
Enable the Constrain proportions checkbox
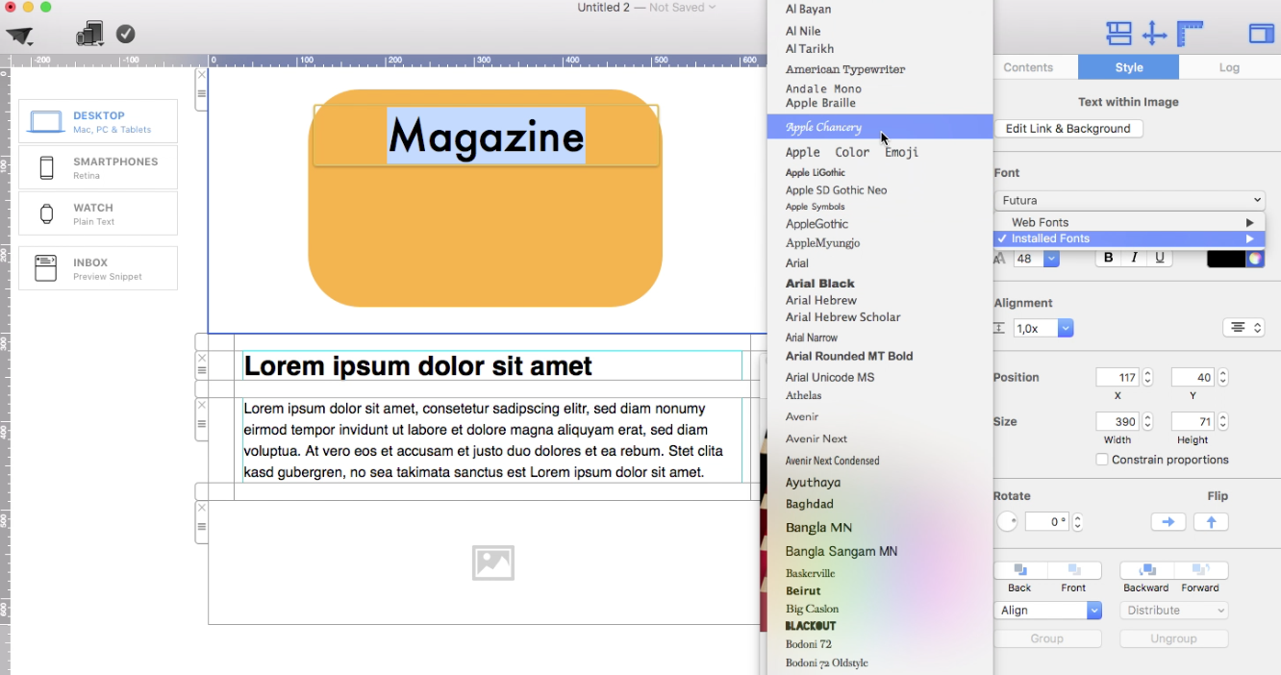1101,459
